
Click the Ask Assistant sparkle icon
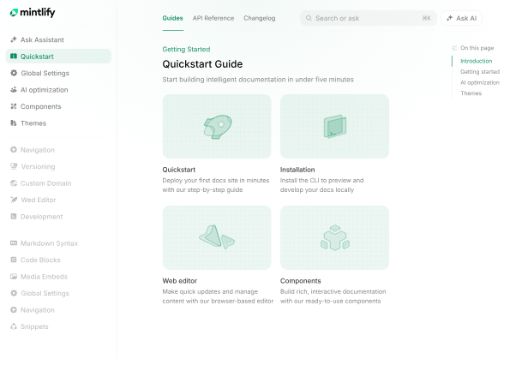pyautogui.click(x=14, y=39)
